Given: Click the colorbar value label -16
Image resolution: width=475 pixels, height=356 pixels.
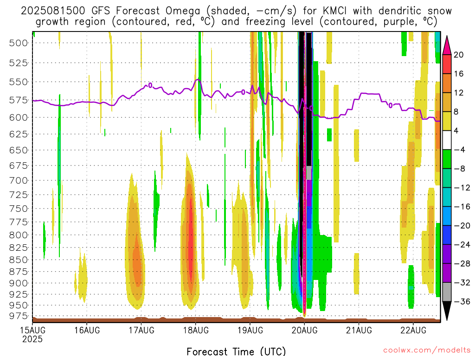Looking at the screenshot, I should tap(462, 207).
